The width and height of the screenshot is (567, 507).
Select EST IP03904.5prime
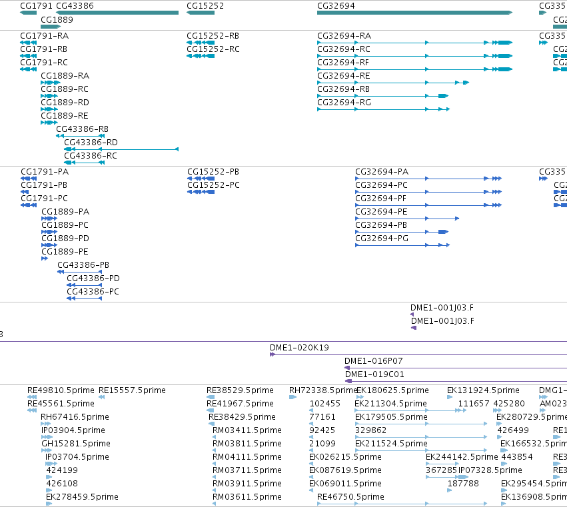coord(73,430)
